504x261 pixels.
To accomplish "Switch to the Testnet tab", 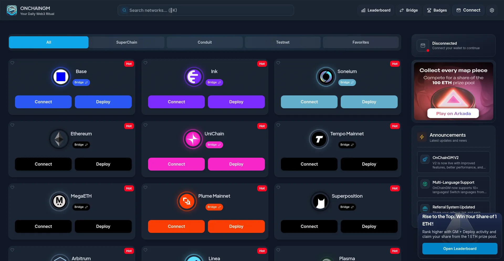I will [283, 42].
